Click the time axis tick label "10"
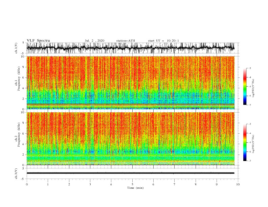 238,184
